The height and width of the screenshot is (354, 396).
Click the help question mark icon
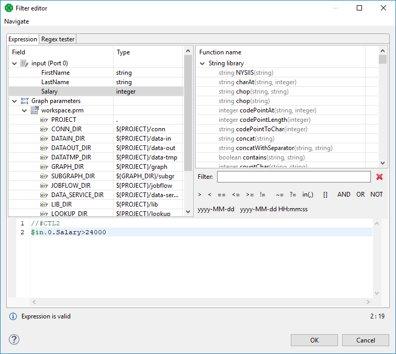pyautogui.click(x=14, y=339)
